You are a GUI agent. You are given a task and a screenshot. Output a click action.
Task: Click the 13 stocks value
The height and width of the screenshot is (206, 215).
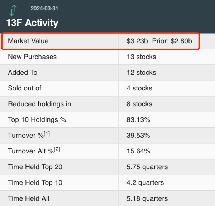coord(141,57)
